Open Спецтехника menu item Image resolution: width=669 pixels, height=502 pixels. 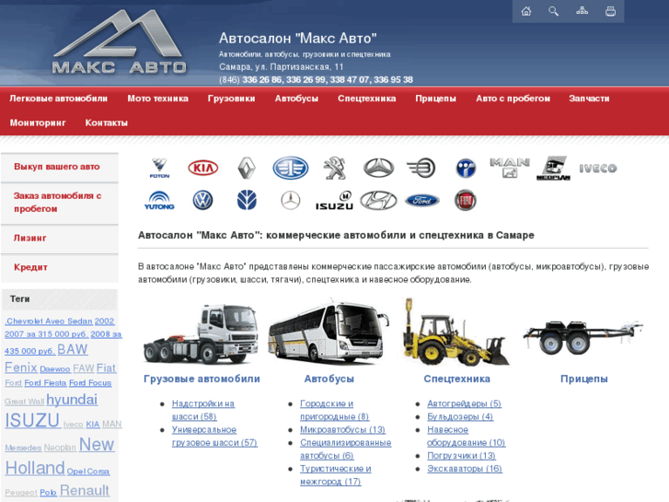[x=367, y=99]
